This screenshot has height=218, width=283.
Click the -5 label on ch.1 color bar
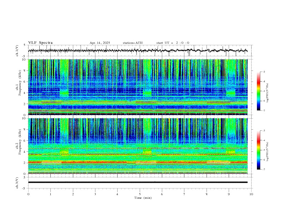[x=264, y=91]
